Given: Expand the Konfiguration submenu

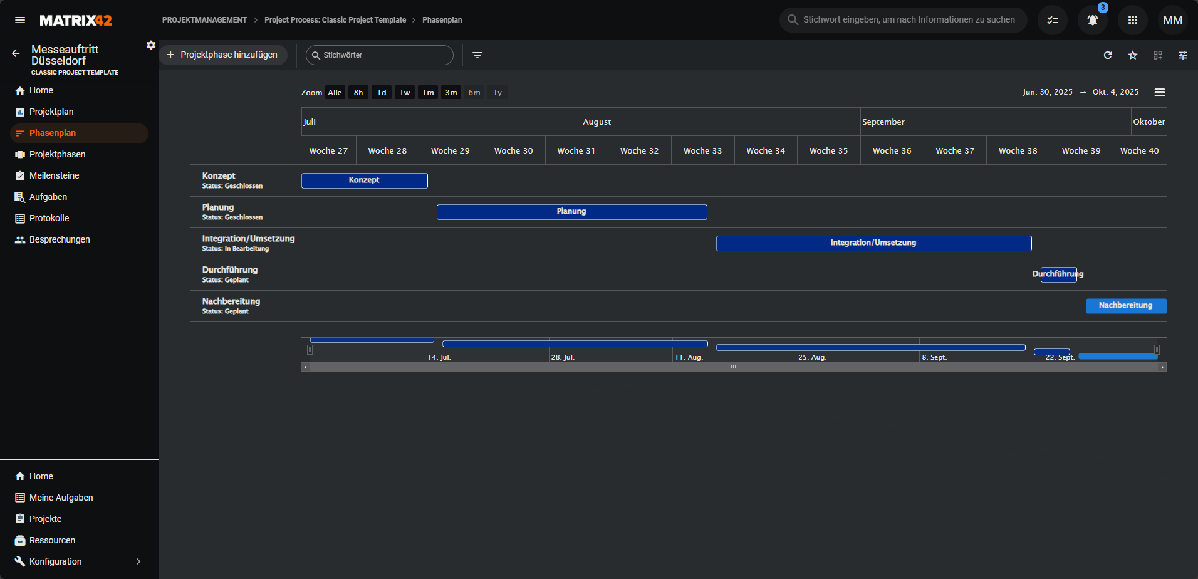Looking at the screenshot, I should coord(138,561).
